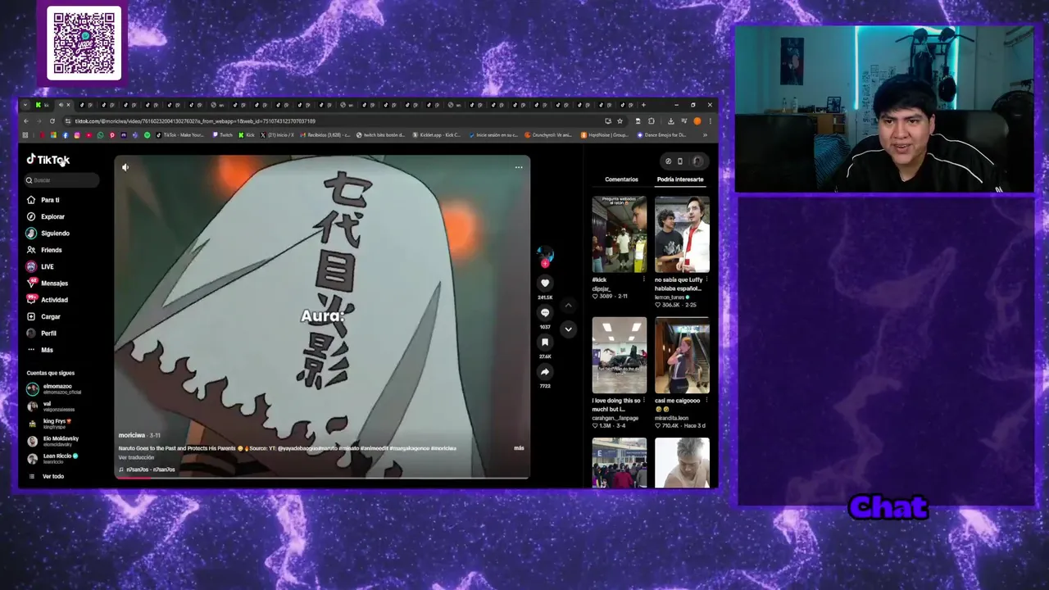Show more bookmarks with chevron
Screen dimensions: 1049x590
point(705,135)
